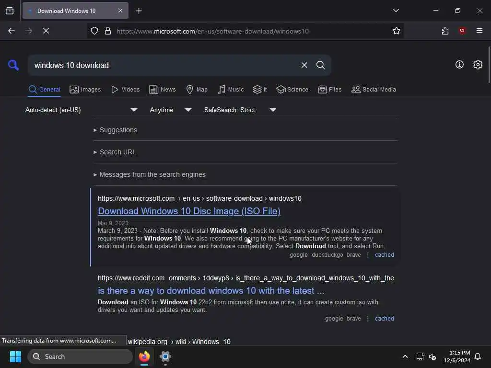Open cached version of Microsoft result

tap(384, 255)
